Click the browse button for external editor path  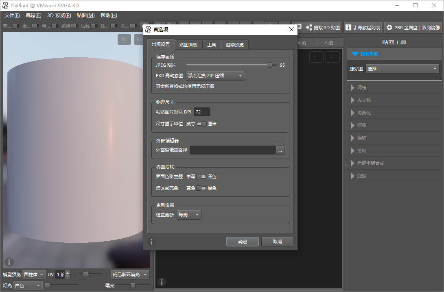coord(280,150)
